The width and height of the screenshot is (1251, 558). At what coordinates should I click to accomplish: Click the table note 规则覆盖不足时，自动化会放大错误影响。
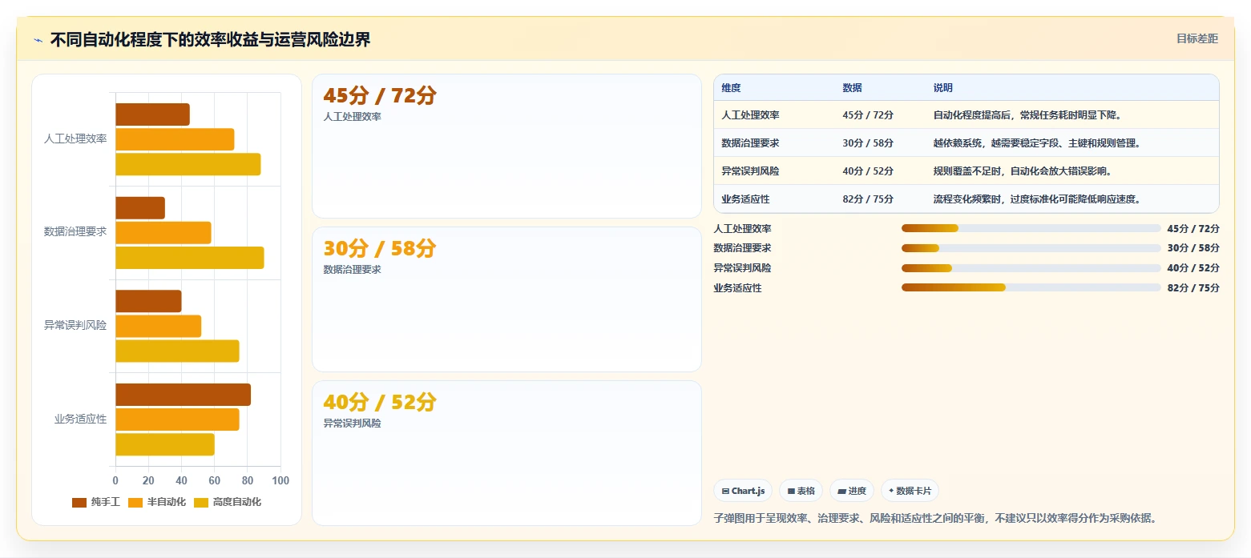click(x=1023, y=171)
